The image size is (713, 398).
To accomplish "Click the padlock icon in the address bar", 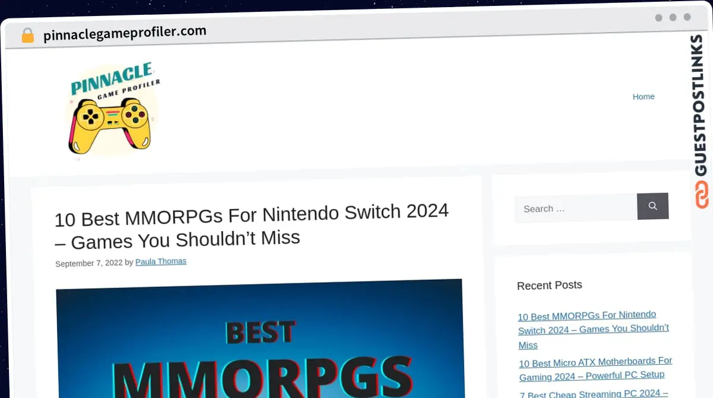I will click(x=27, y=34).
